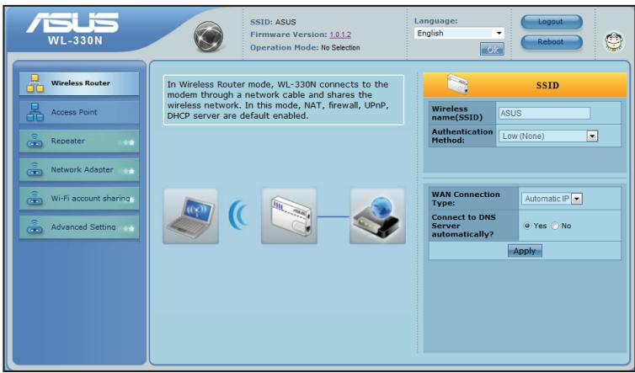This screenshot has width=635, height=373.
Task: Click the Wireless Router mode description text
Action: tap(284, 100)
